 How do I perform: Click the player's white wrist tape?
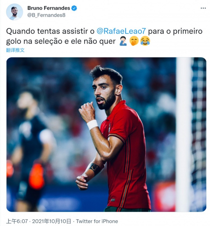click(x=92, y=124)
